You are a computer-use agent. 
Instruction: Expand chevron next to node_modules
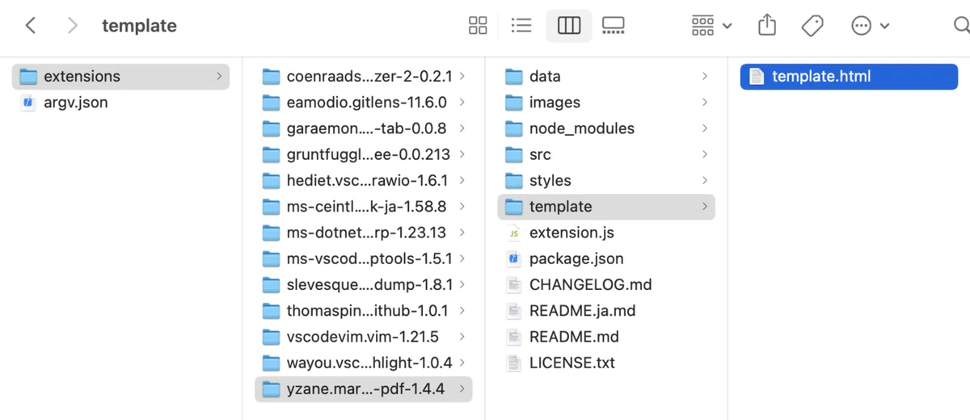pos(704,128)
